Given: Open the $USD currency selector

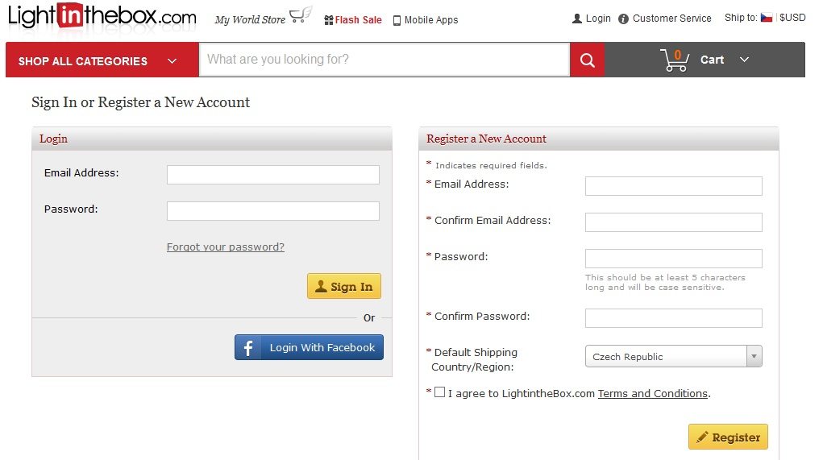Looking at the screenshot, I should pyautogui.click(x=792, y=18).
